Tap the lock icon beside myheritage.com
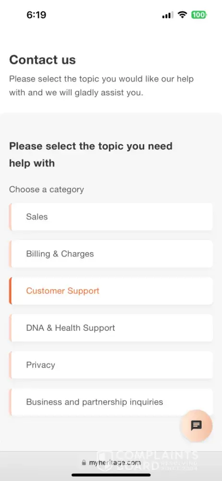Screen dimensions: 222x481 (84, 463)
